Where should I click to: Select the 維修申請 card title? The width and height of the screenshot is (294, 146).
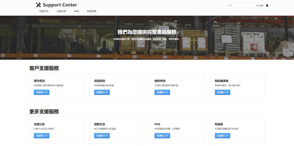[160, 81]
